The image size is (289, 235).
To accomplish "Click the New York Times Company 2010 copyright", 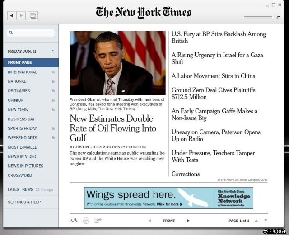I will pyautogui.click(x=242, y=180).
